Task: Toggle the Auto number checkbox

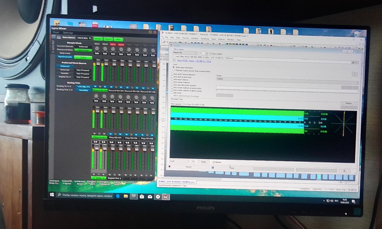Action: pyautogui.click(x=211, y=54)
